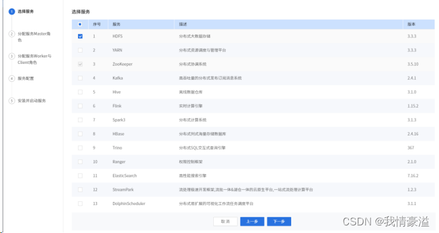Toggle the ZooKeeper service checkbox
Screen dimensions: 439x233
[80, 64]
